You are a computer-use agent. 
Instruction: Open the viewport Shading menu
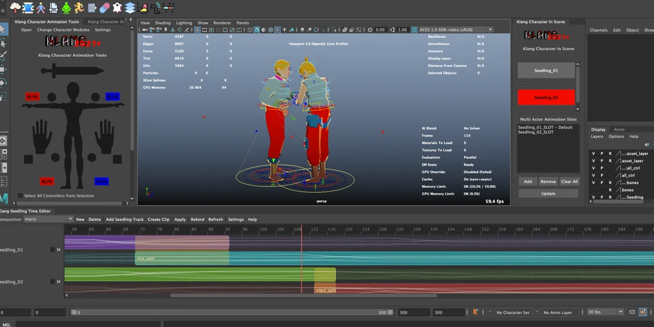tap(163, 23)
